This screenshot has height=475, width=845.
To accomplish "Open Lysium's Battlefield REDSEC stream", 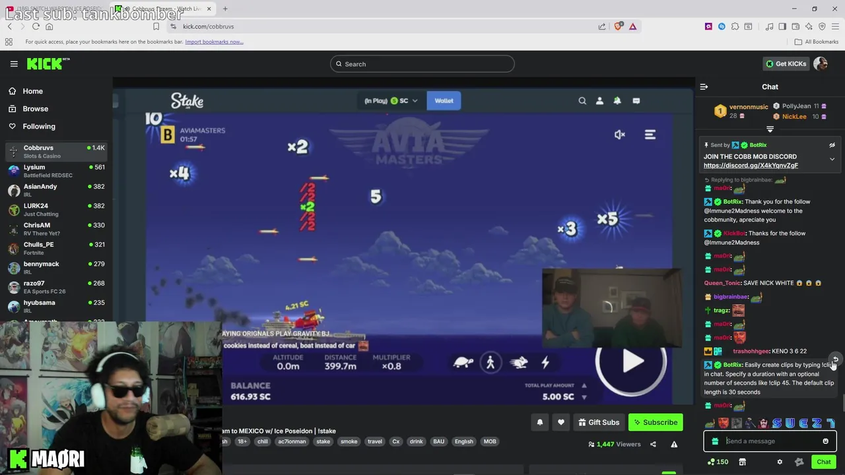I will tap(56, 171).
